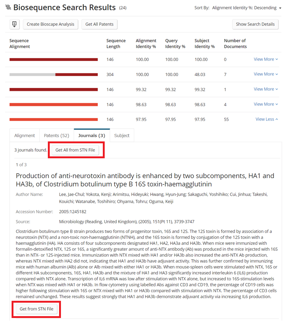
Task: Click the Sequence Length column header
Action: [116, 43]
